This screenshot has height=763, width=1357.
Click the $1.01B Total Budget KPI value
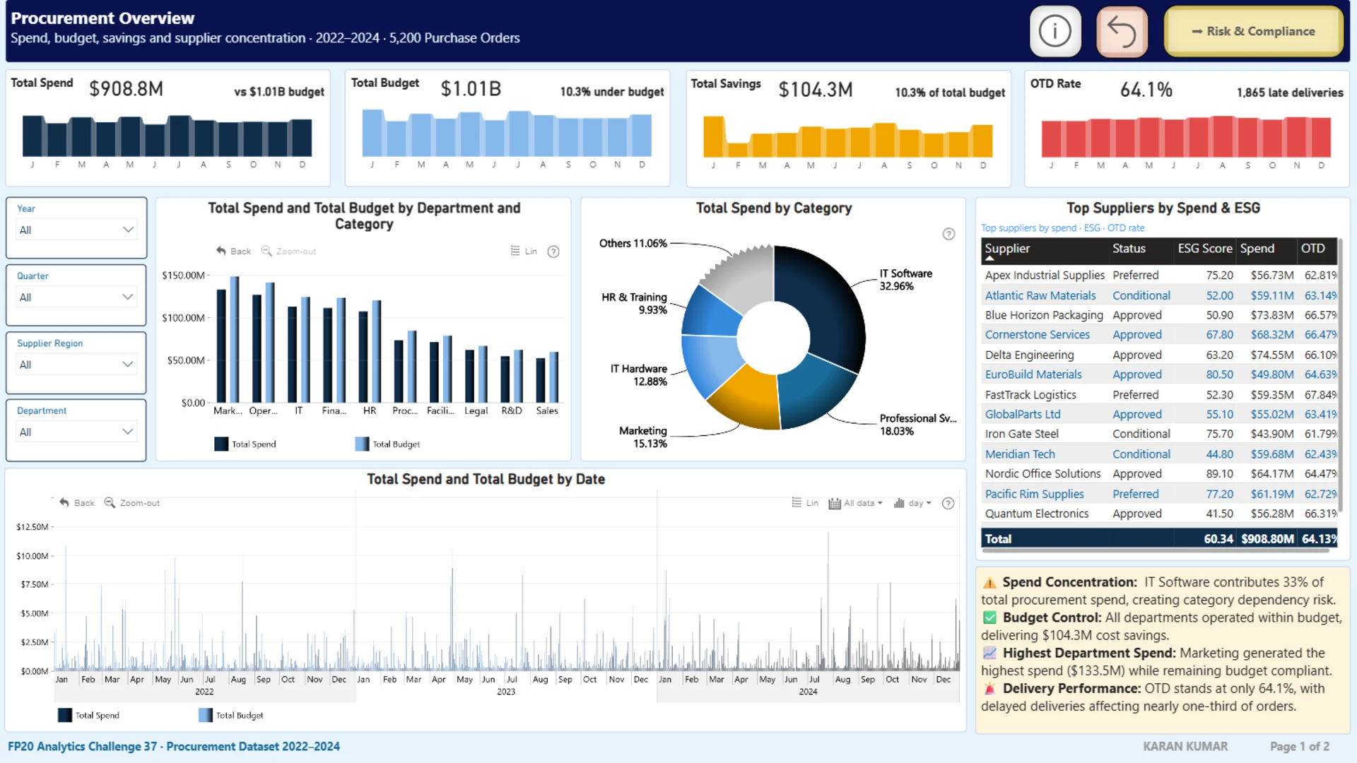coord(471,89)
